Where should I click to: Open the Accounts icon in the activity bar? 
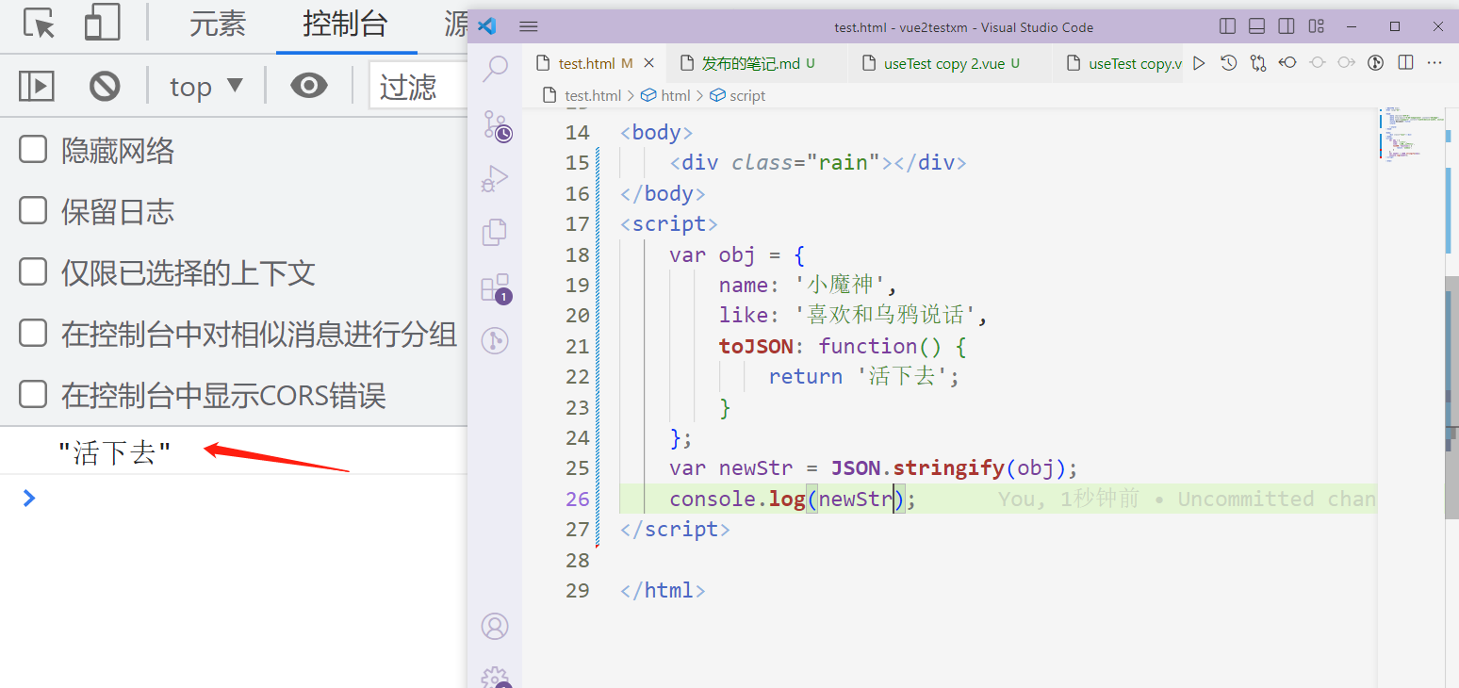pyautogui.click(x=495, y=626)
